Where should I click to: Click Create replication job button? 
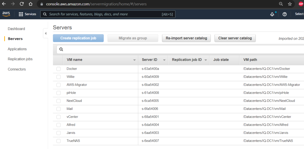coord(78,38)
